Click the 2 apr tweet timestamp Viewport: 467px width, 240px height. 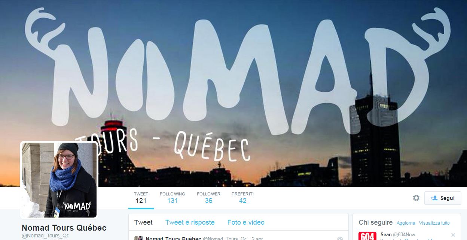257,239
